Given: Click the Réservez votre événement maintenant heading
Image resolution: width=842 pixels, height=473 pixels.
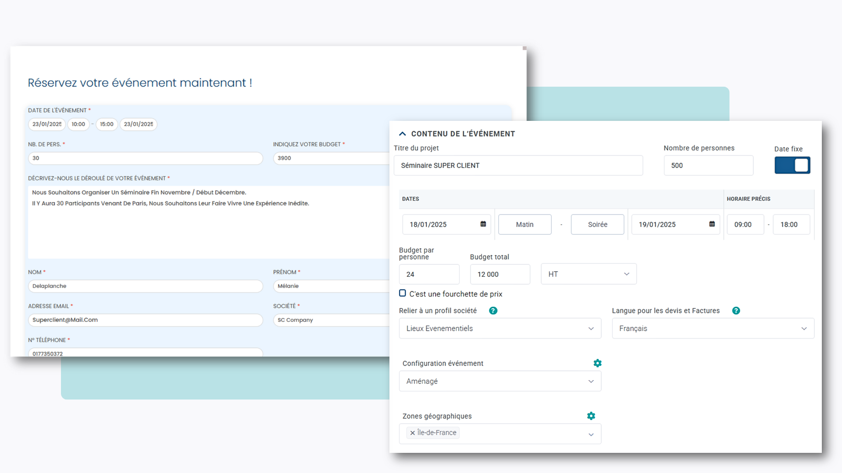Looking at the screenshot, I should 140,83.
